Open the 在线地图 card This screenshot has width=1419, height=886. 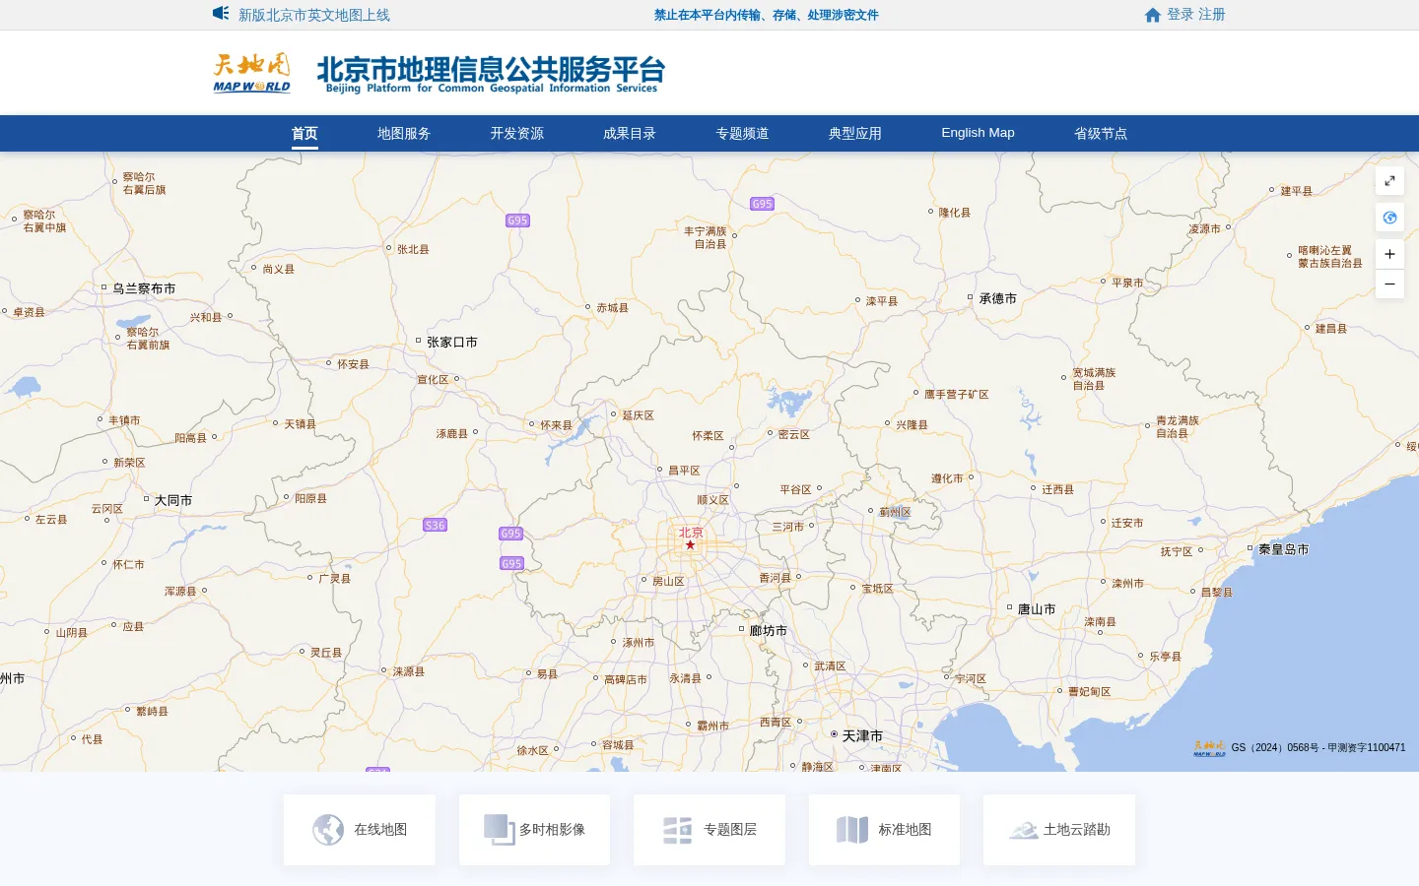pyautogui.click(x=360, y=830)
